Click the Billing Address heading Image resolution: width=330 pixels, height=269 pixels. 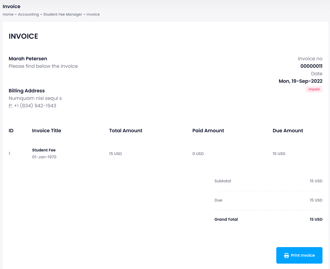tap(26, 91)
